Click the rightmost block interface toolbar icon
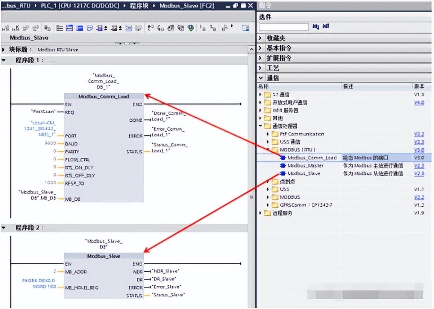This screenshot has width=434, height=309. click(x=246, y=27)
